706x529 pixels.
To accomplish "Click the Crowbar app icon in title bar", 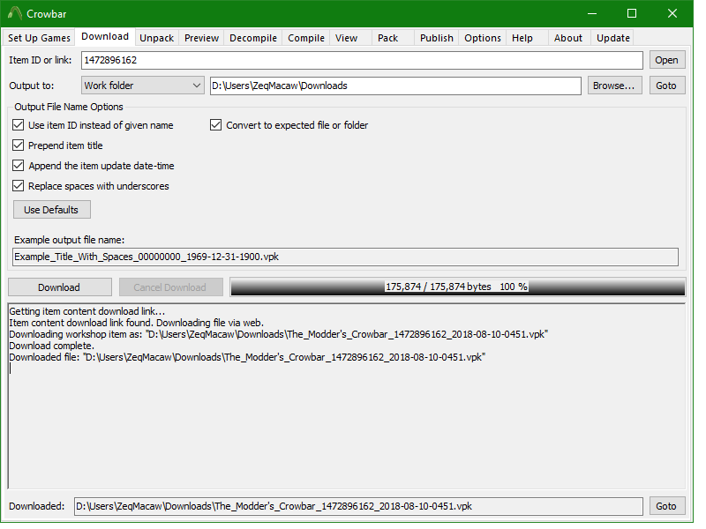I will point(15,13).
